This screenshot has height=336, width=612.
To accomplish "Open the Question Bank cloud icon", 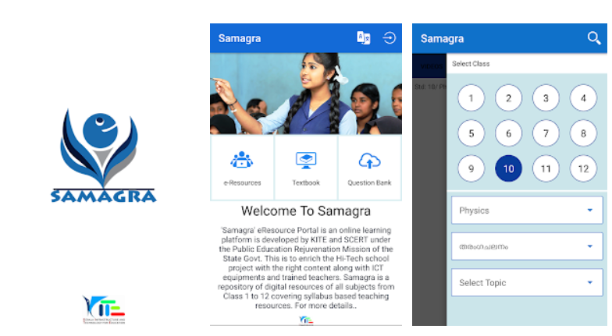I will 369,161.
